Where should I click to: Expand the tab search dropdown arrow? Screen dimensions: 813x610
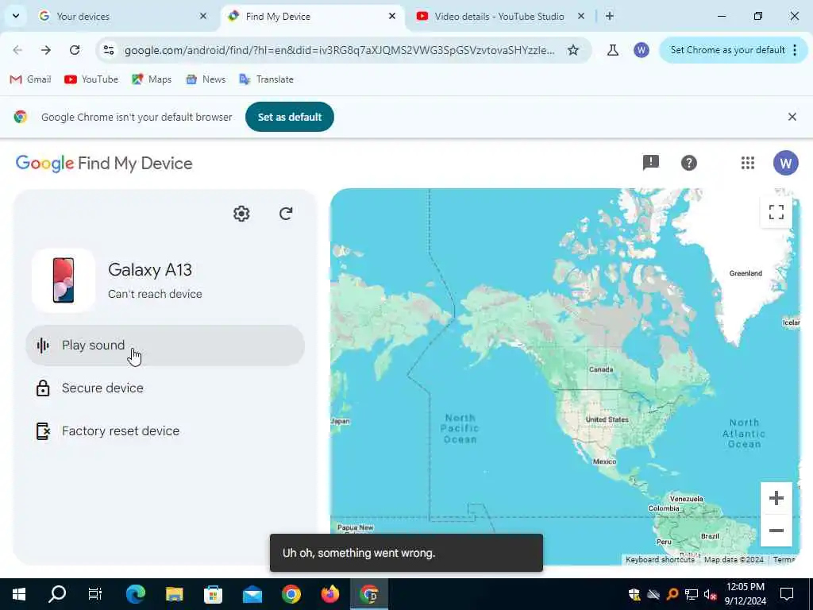(16, 16)
